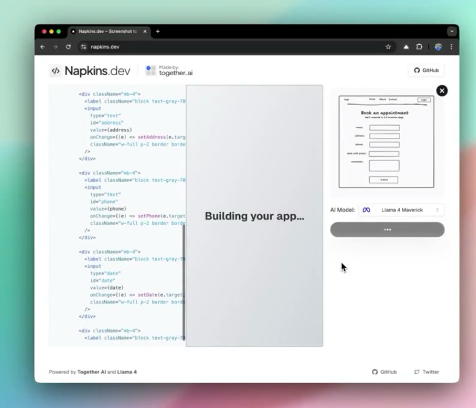Viewport: 476px width, 408px height.
Task: Click the Napkins.dev code logo icon
Action: (56, 71)
